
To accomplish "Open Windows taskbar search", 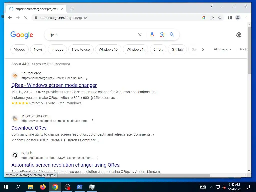I will 18,187.
